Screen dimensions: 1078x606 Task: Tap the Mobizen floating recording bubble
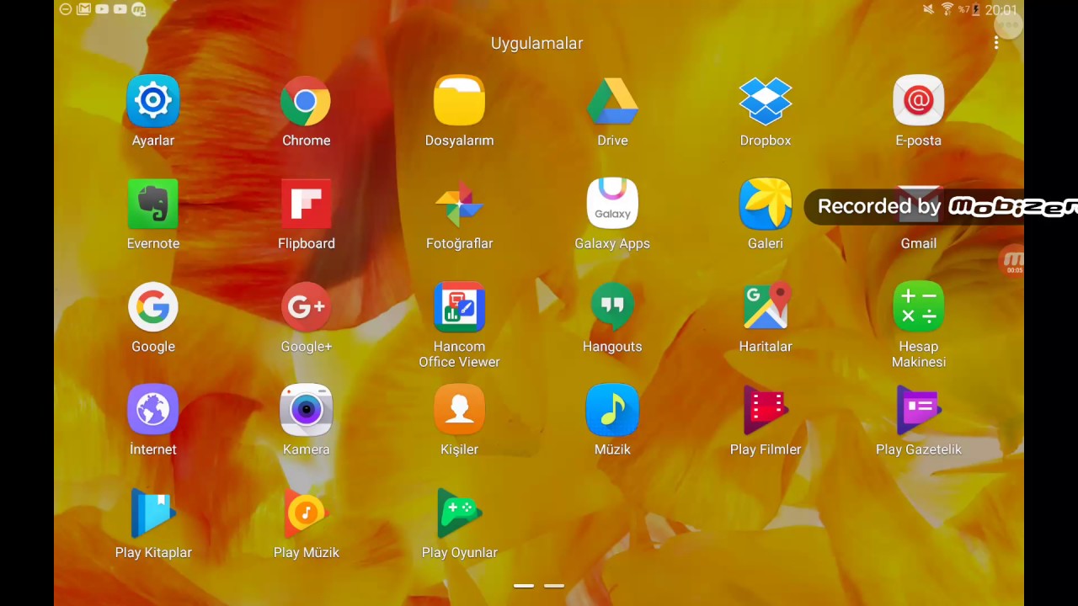(1012, 261)
